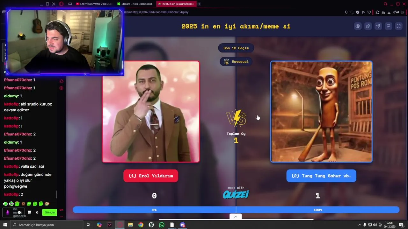Open the Windows Start menu
The height and width of the screenshot is (229, 408).
(5, 225)
